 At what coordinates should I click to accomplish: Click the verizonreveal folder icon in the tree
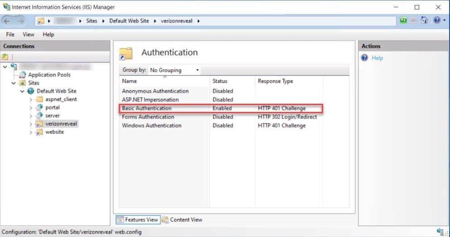pos(39,124)
